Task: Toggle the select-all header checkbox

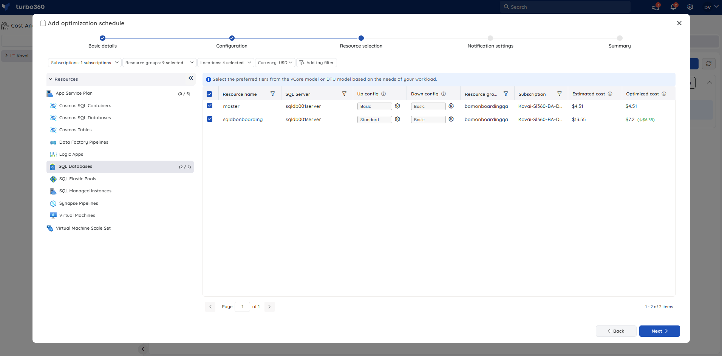Action: click(209, 94)
